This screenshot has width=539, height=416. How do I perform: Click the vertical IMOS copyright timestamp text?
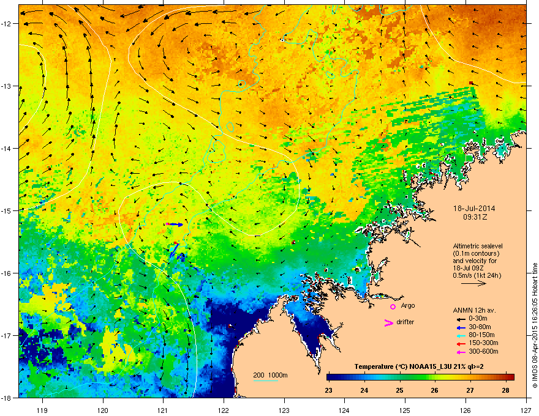coord(535,325)
